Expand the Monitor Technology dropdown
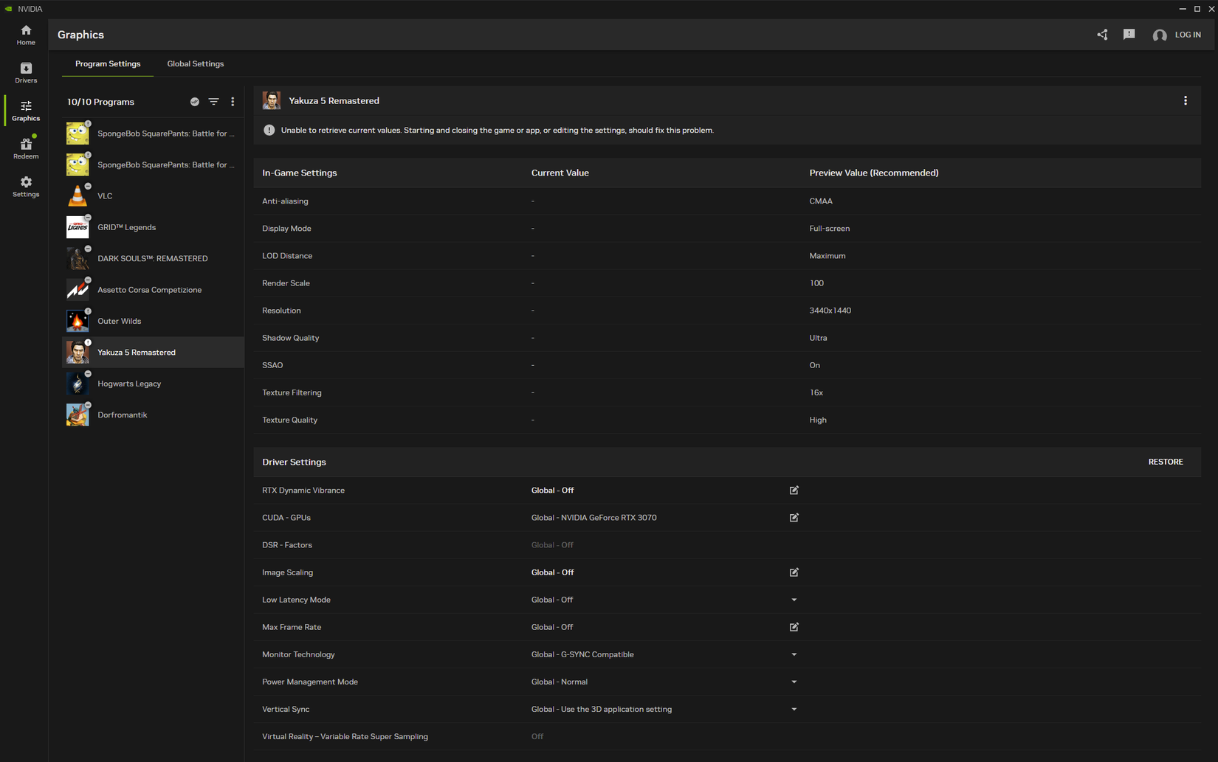The height and width of the screenshot is (762, 1218). [794, 654]
